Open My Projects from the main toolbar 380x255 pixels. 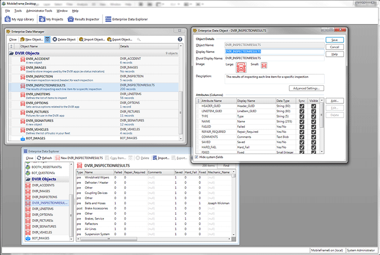pos(51,19)
